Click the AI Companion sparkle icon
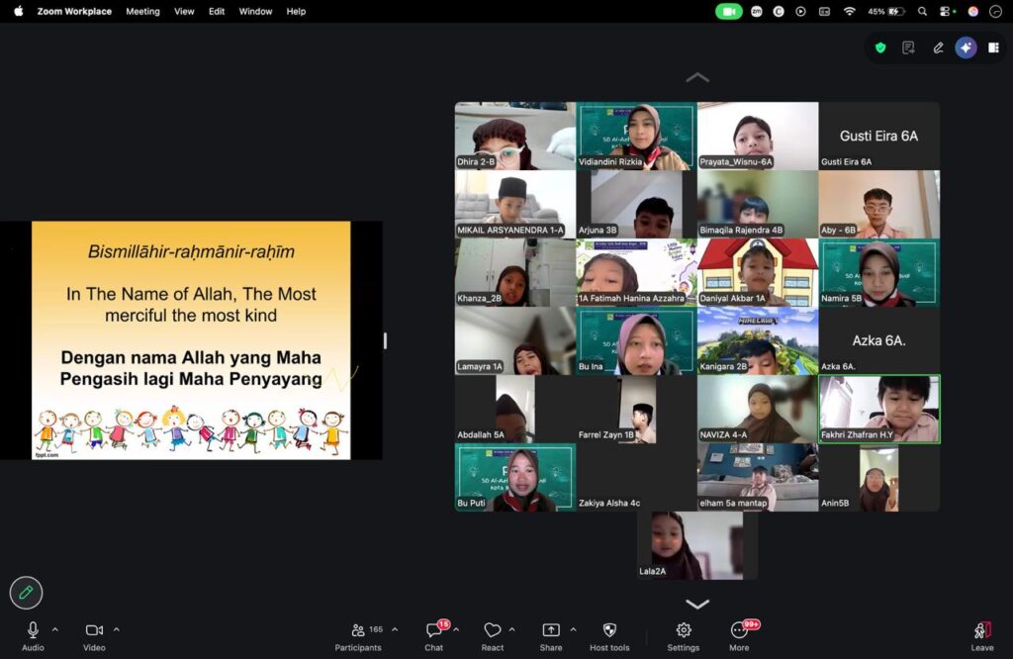 (966, 47)
